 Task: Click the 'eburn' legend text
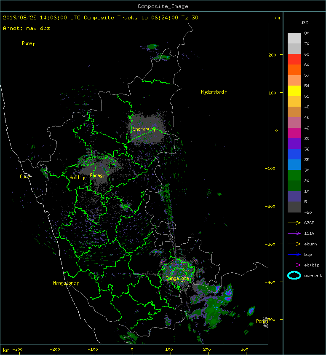[x=310, y=244]
